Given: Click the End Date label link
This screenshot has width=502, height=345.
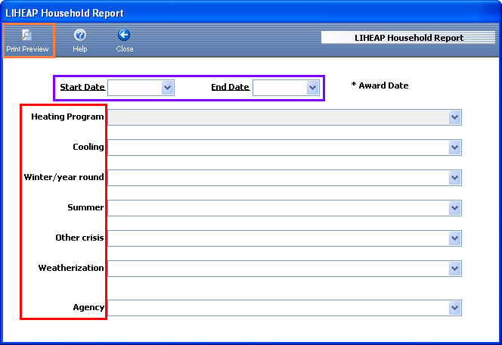Looking at the screenshot, I should [x=230, y=87].
